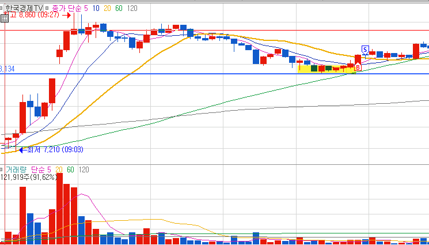Select the magenta 5 price MA legend

point(86,9)
